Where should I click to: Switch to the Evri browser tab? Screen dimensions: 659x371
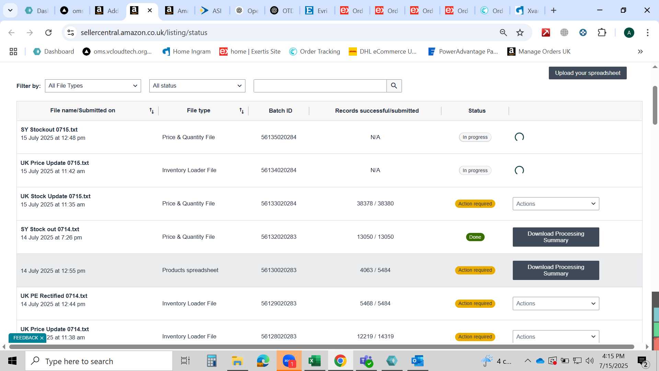pyautogui.click(x=316, y=11)
